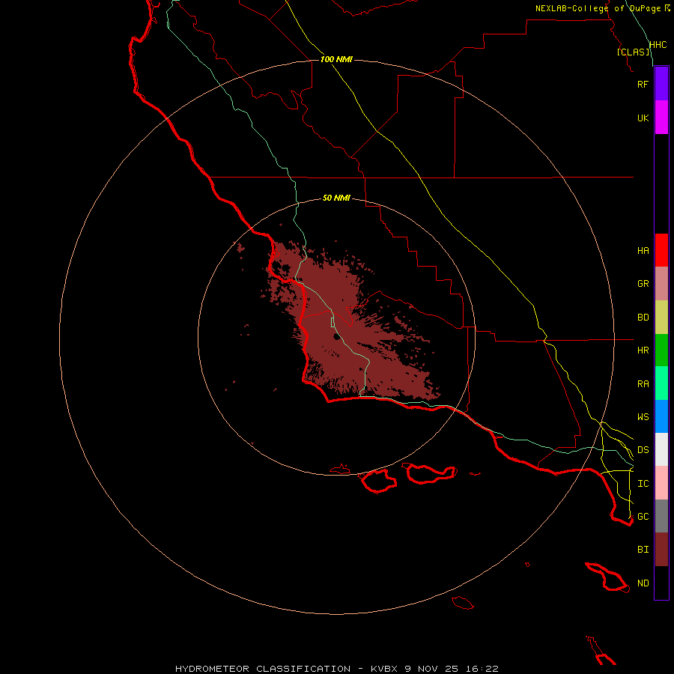Click the [CLAS] legend header
This screenshot has height=674, width=674.
click(x=634, y=52)
